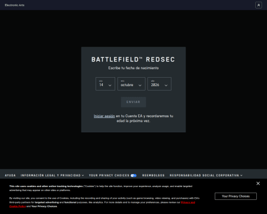This screenshot has width=267, height=214.
Task: Click the privacy choices toggle icon in footer
Action: [134, 176]
